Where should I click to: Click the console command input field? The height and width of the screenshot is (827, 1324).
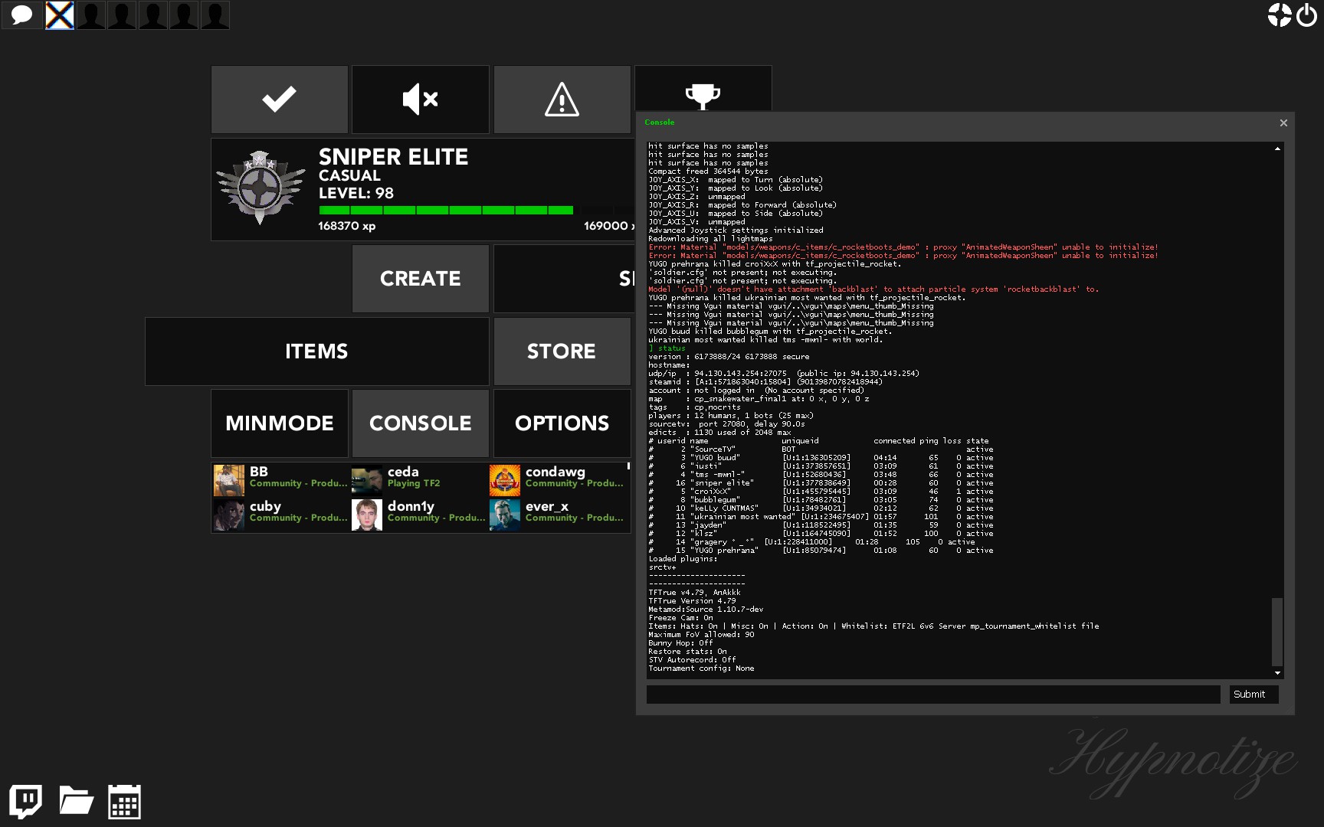click(x=933, y=695)
